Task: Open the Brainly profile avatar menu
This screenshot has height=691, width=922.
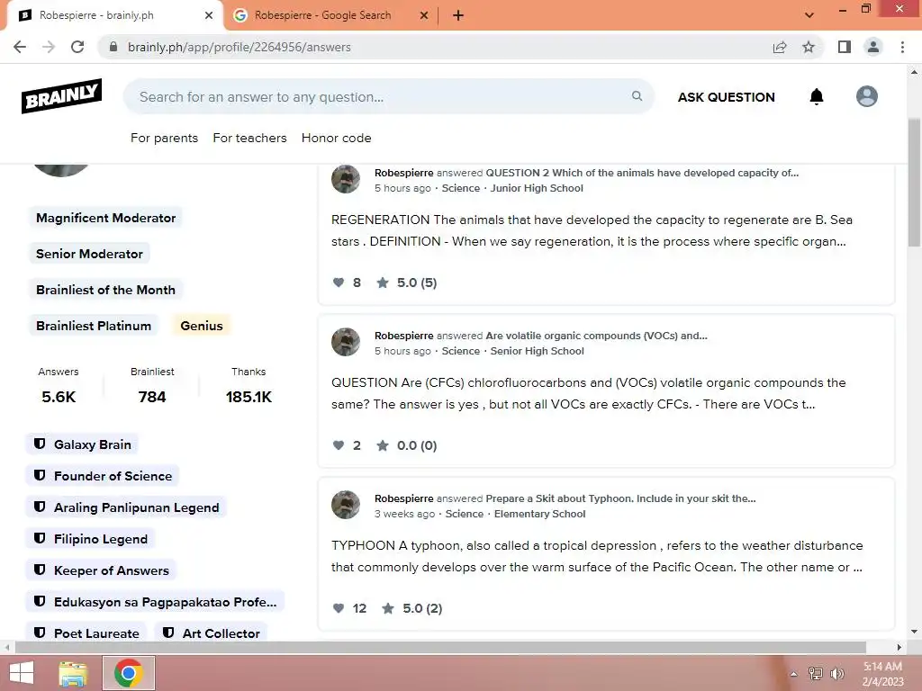Action: point(867,96)
